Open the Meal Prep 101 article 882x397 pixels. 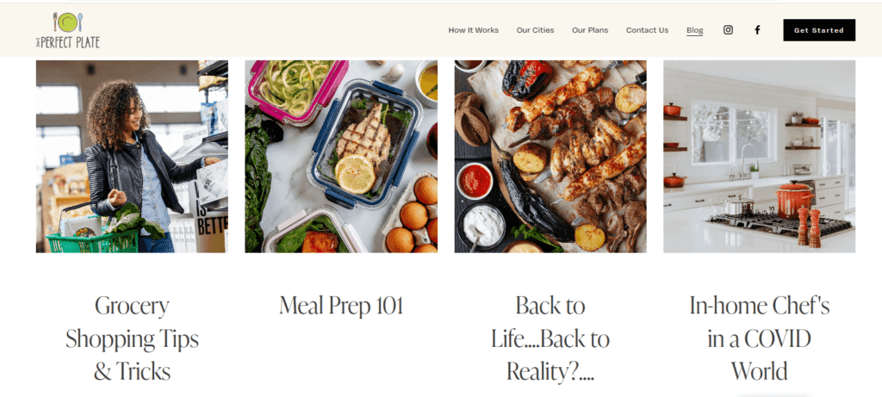(341, 306)
